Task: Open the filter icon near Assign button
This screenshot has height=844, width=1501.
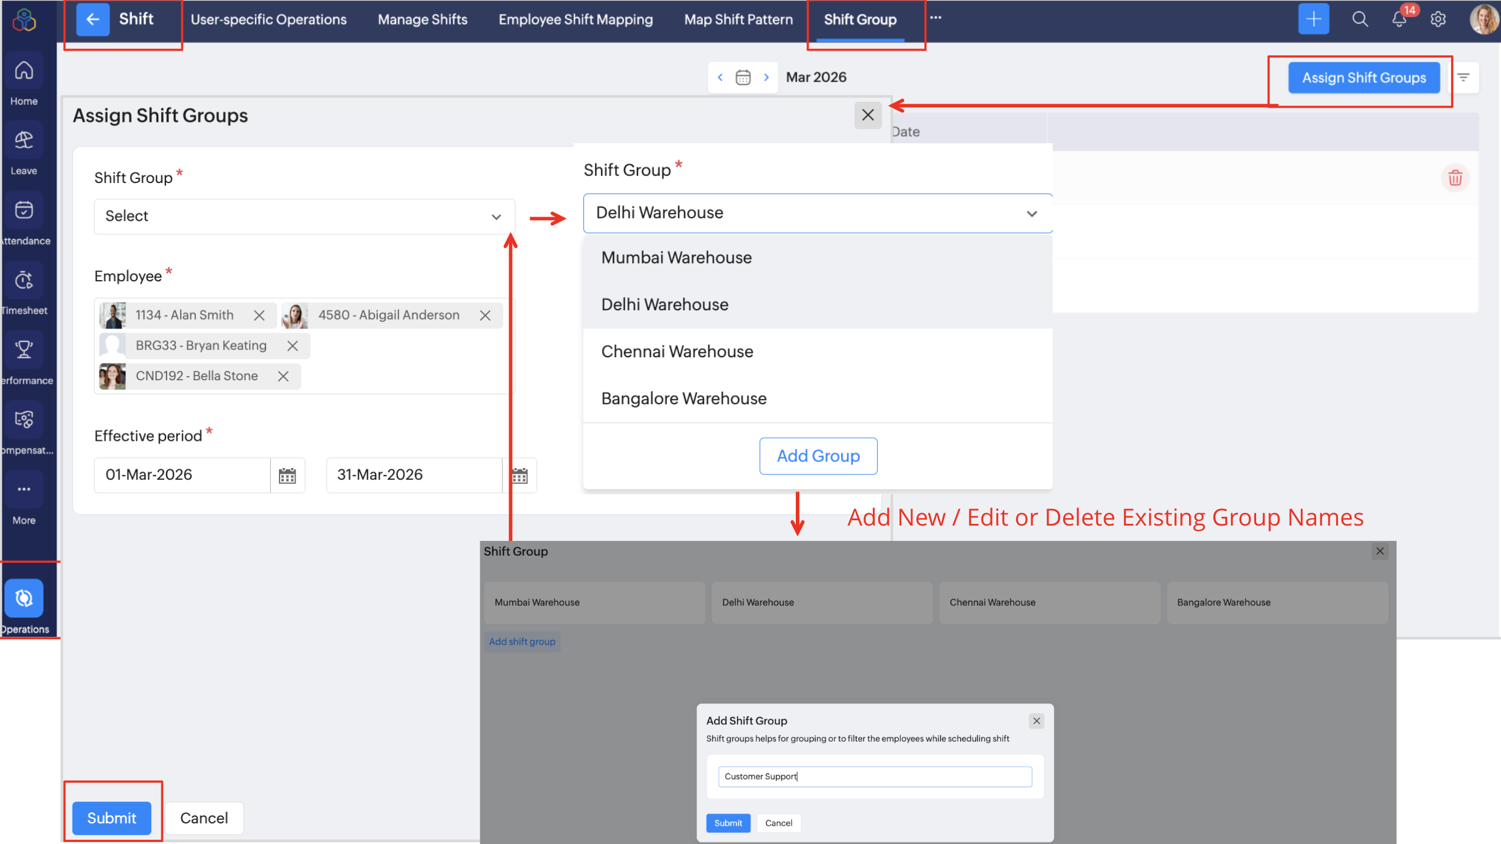Action: [x=1464, y=77]
